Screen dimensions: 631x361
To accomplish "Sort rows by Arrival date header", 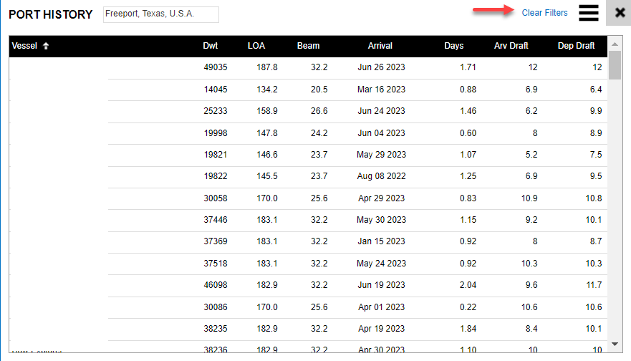I will pos(380,46).
